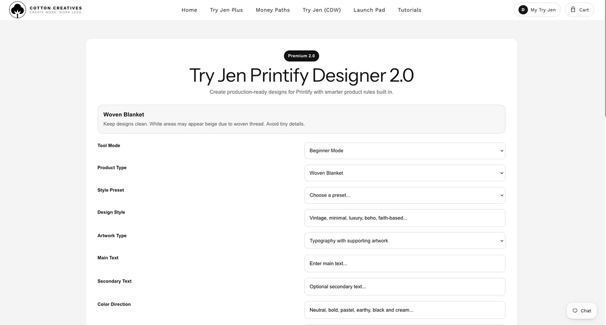
Task: Open Try Jen (CDW) menu item
Action: (x=322, y=10)
